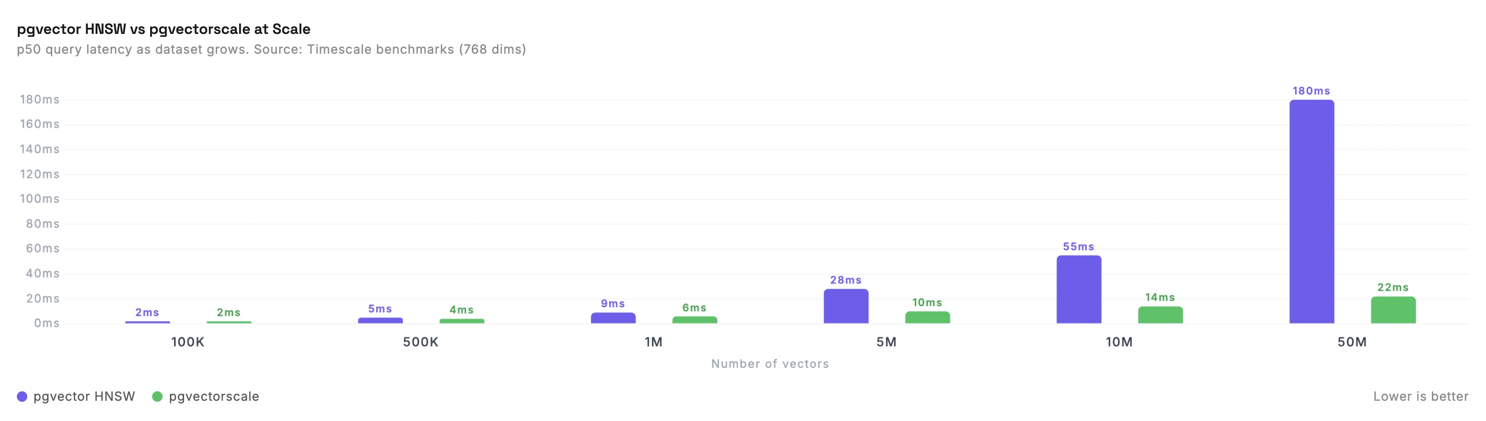Image resolution: width=1486 pixels, height=421 pixels.
Task: Select the 55ms pgvector HNSW bar
Action: click(1079, 290)
